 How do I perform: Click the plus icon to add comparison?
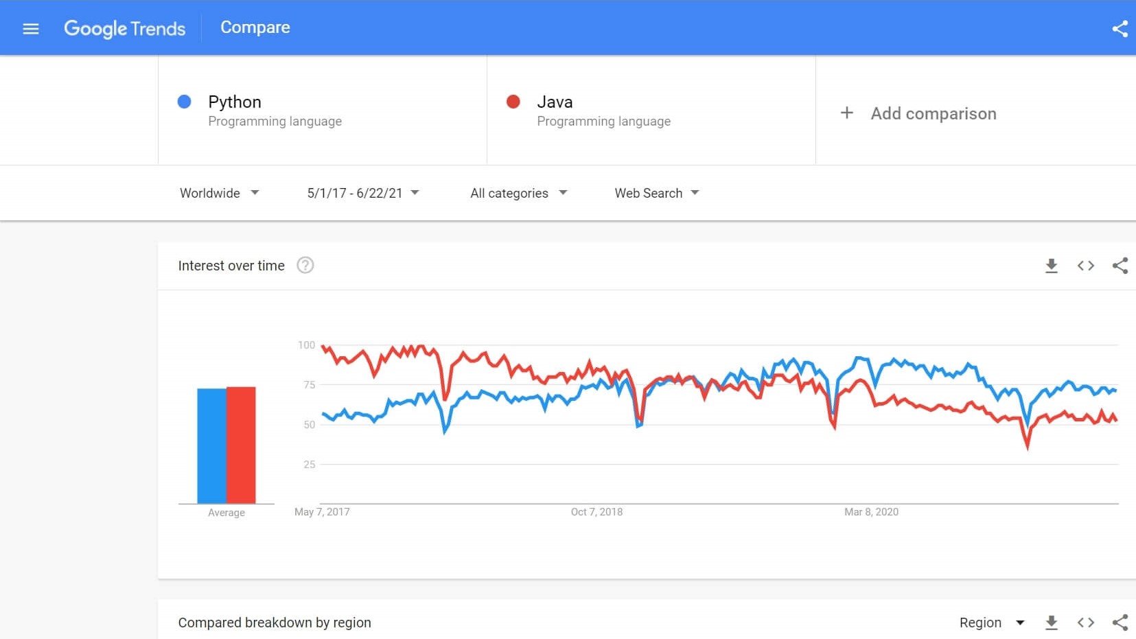(847, 113)
